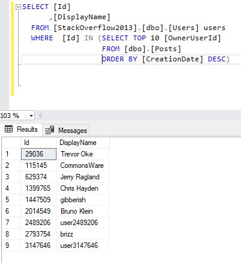Image resolution: width=241 pixels, height=263 pixels.
Task: Switch to the Messages tab
Action: [x=66, y=131]
